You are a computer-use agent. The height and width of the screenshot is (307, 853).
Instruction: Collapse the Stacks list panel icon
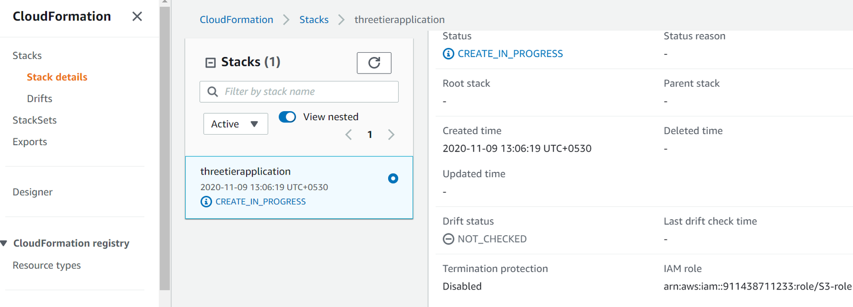pyautogui.click(x=211, y=63)
